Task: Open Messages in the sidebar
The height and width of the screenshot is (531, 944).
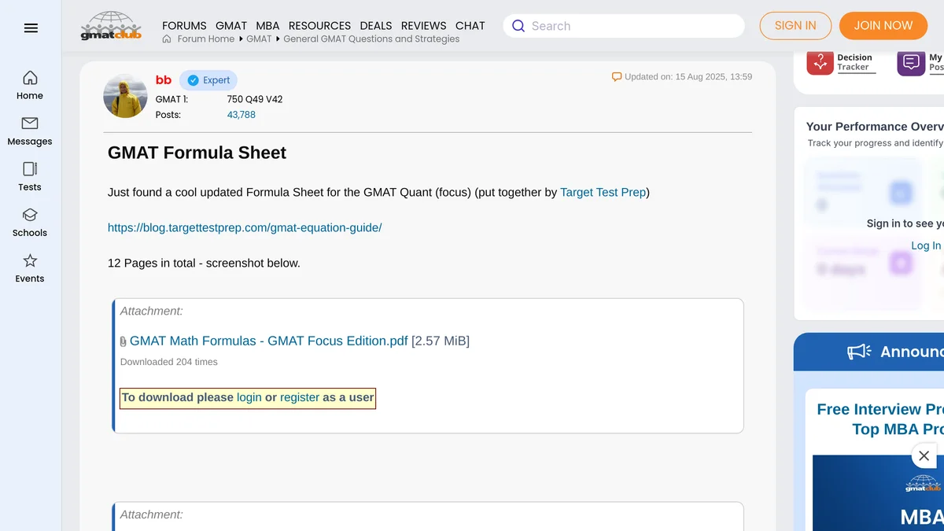Action: (x=30, y=131)
